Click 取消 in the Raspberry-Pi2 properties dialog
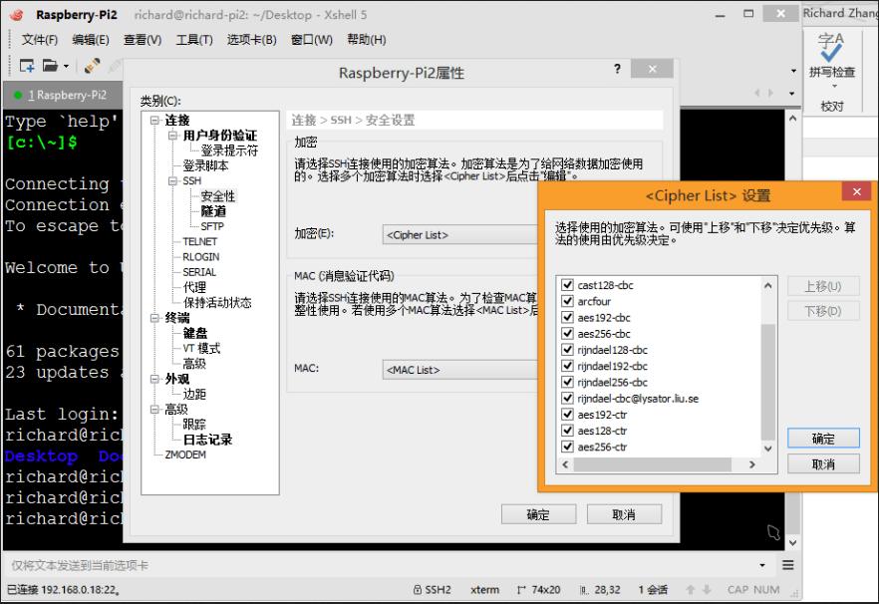The width and height of the screenshot is (879, 604). point(624,514)
